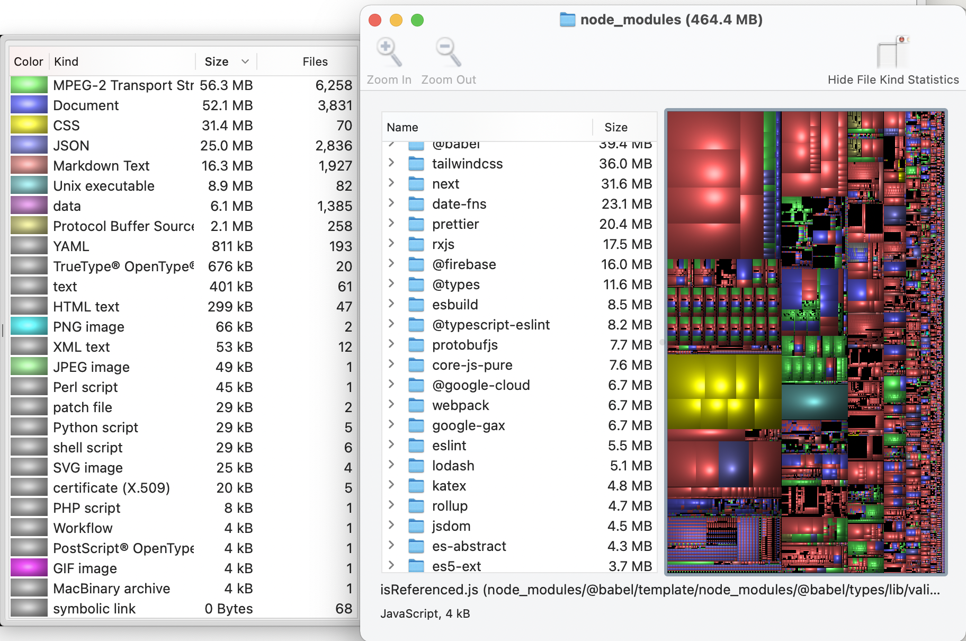Click the green MPEG-2 Transport Stream swatch
Image resolution: width=966 pixels, height=641 pixels.
(x=29, y=85)
